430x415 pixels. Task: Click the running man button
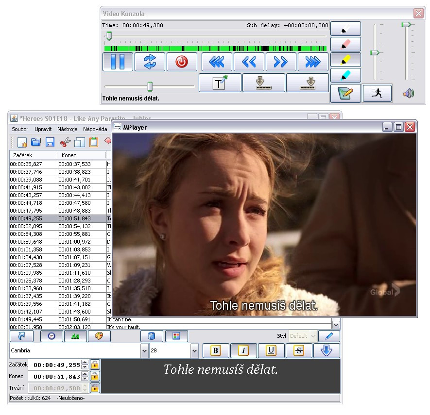click(x=377, y=93)
